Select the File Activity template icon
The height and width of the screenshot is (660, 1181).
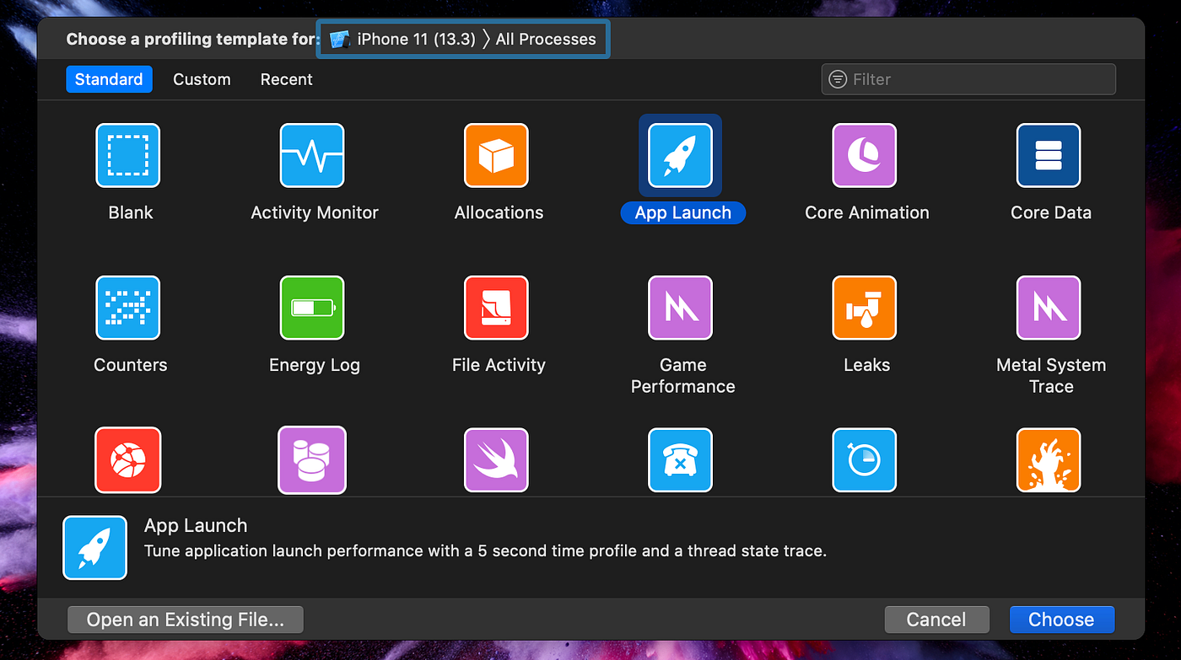point(496,308)
